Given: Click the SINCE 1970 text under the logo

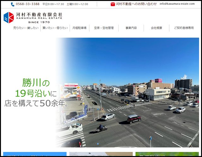Looking at the screenshot, I should [x=39, y=22].
